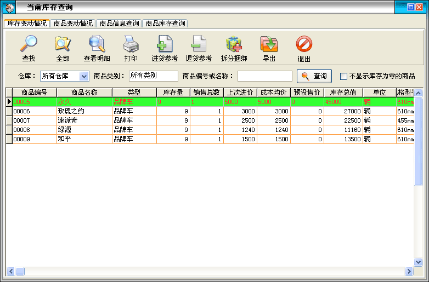
Task: Open the 商品库存查询 tab
Action: click(165, 24)
